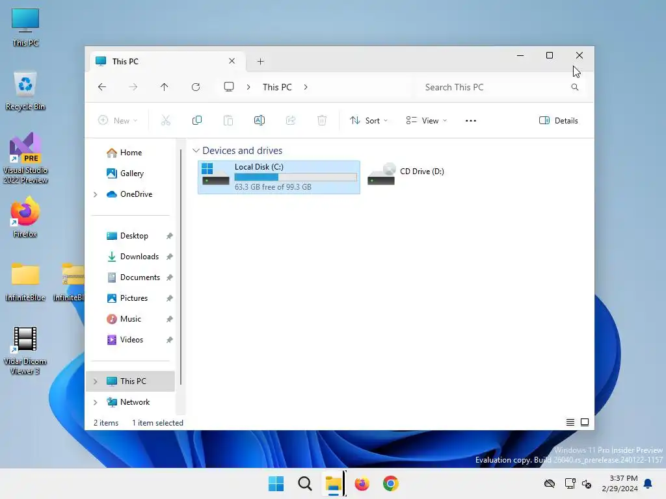
Task: Unpin Pictures from Quick access
Action: pyautogui.click(x=170, y=298)
